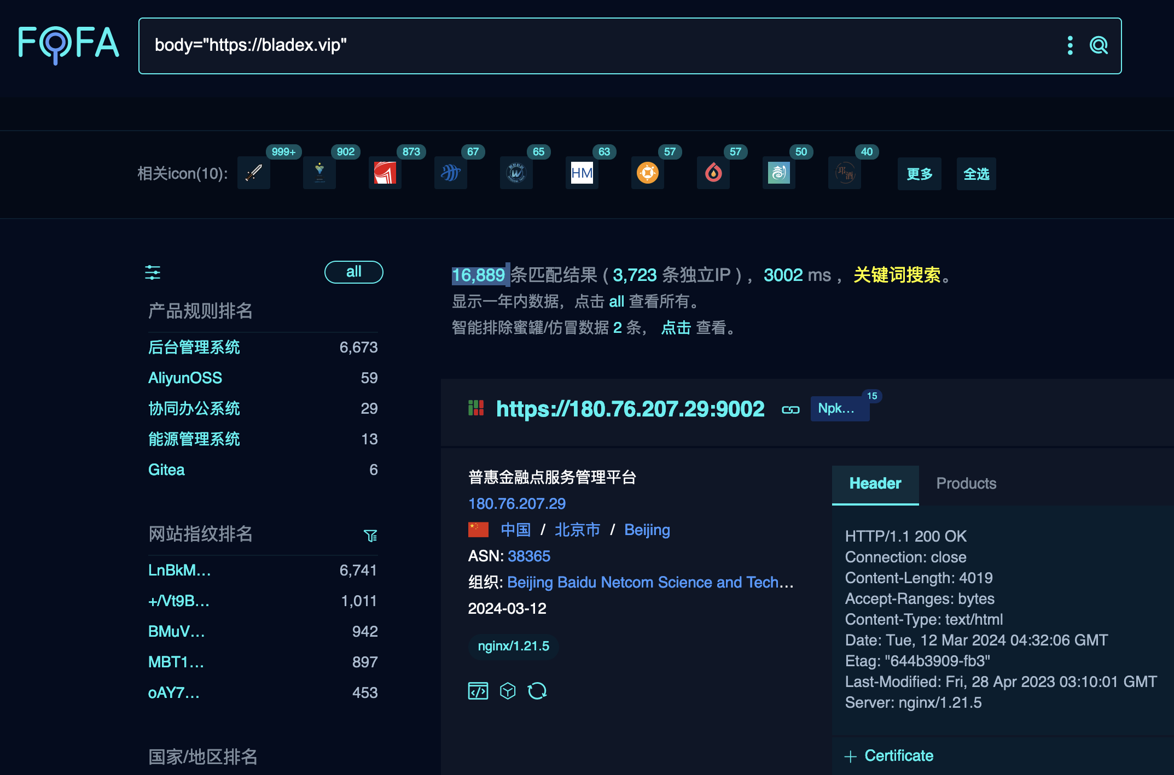This screenshot has width=1174, height=775.
Task: Run the search with the magnifier icon
Action: tap(1099, 46)
